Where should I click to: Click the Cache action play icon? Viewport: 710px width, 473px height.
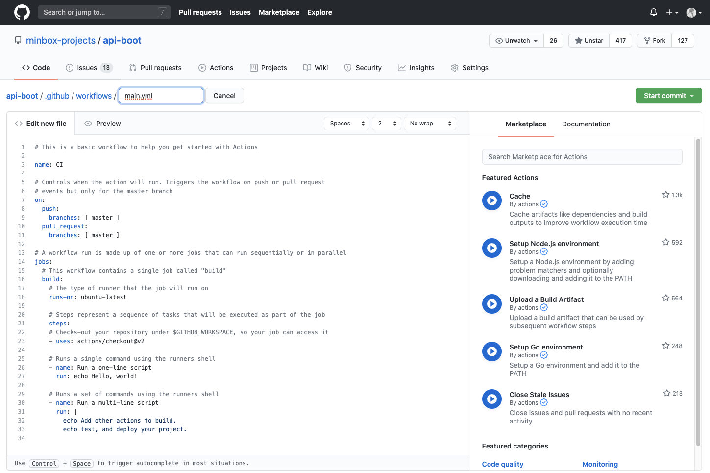(x=492, y=200)
